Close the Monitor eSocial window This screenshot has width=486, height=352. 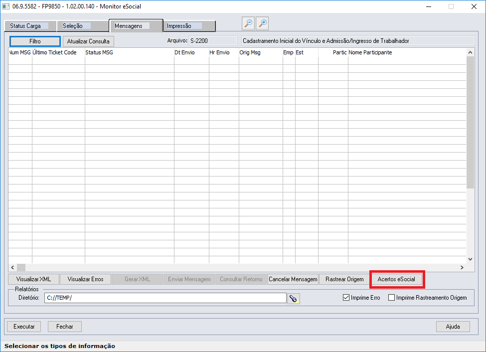click(474, 6)
